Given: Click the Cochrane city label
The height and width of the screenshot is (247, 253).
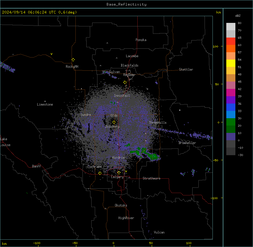Looking at the screenshot, I should [95, 167].
